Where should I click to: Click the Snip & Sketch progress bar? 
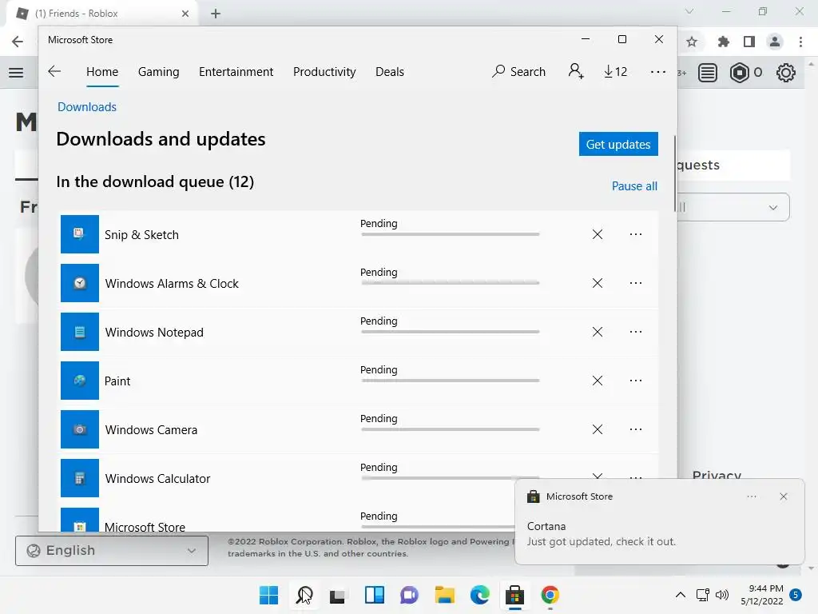pos(451,234)
